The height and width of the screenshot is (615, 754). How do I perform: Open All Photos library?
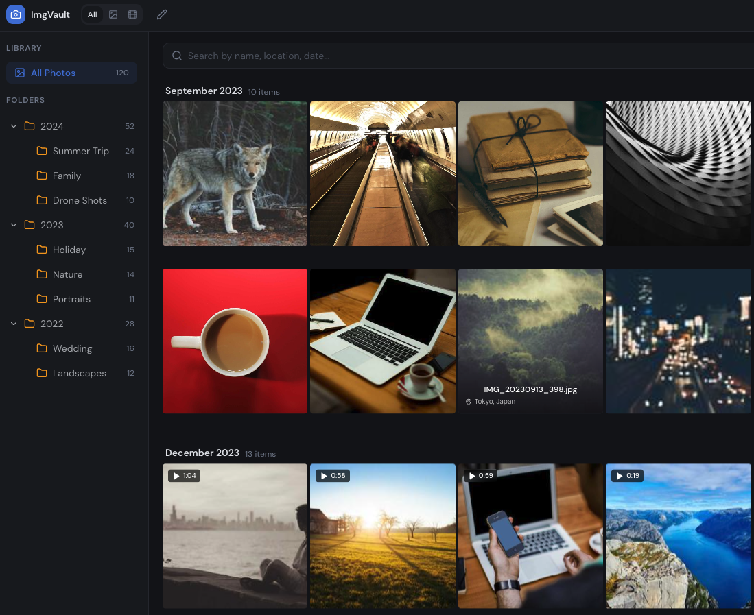click(x=71, y=73)
